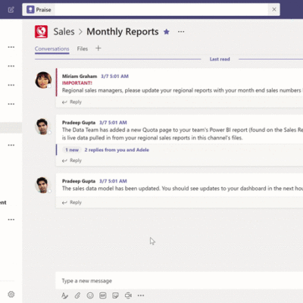
Task: Click timestamp on Miriam Graham's message
Action: [x=114, y=77]
